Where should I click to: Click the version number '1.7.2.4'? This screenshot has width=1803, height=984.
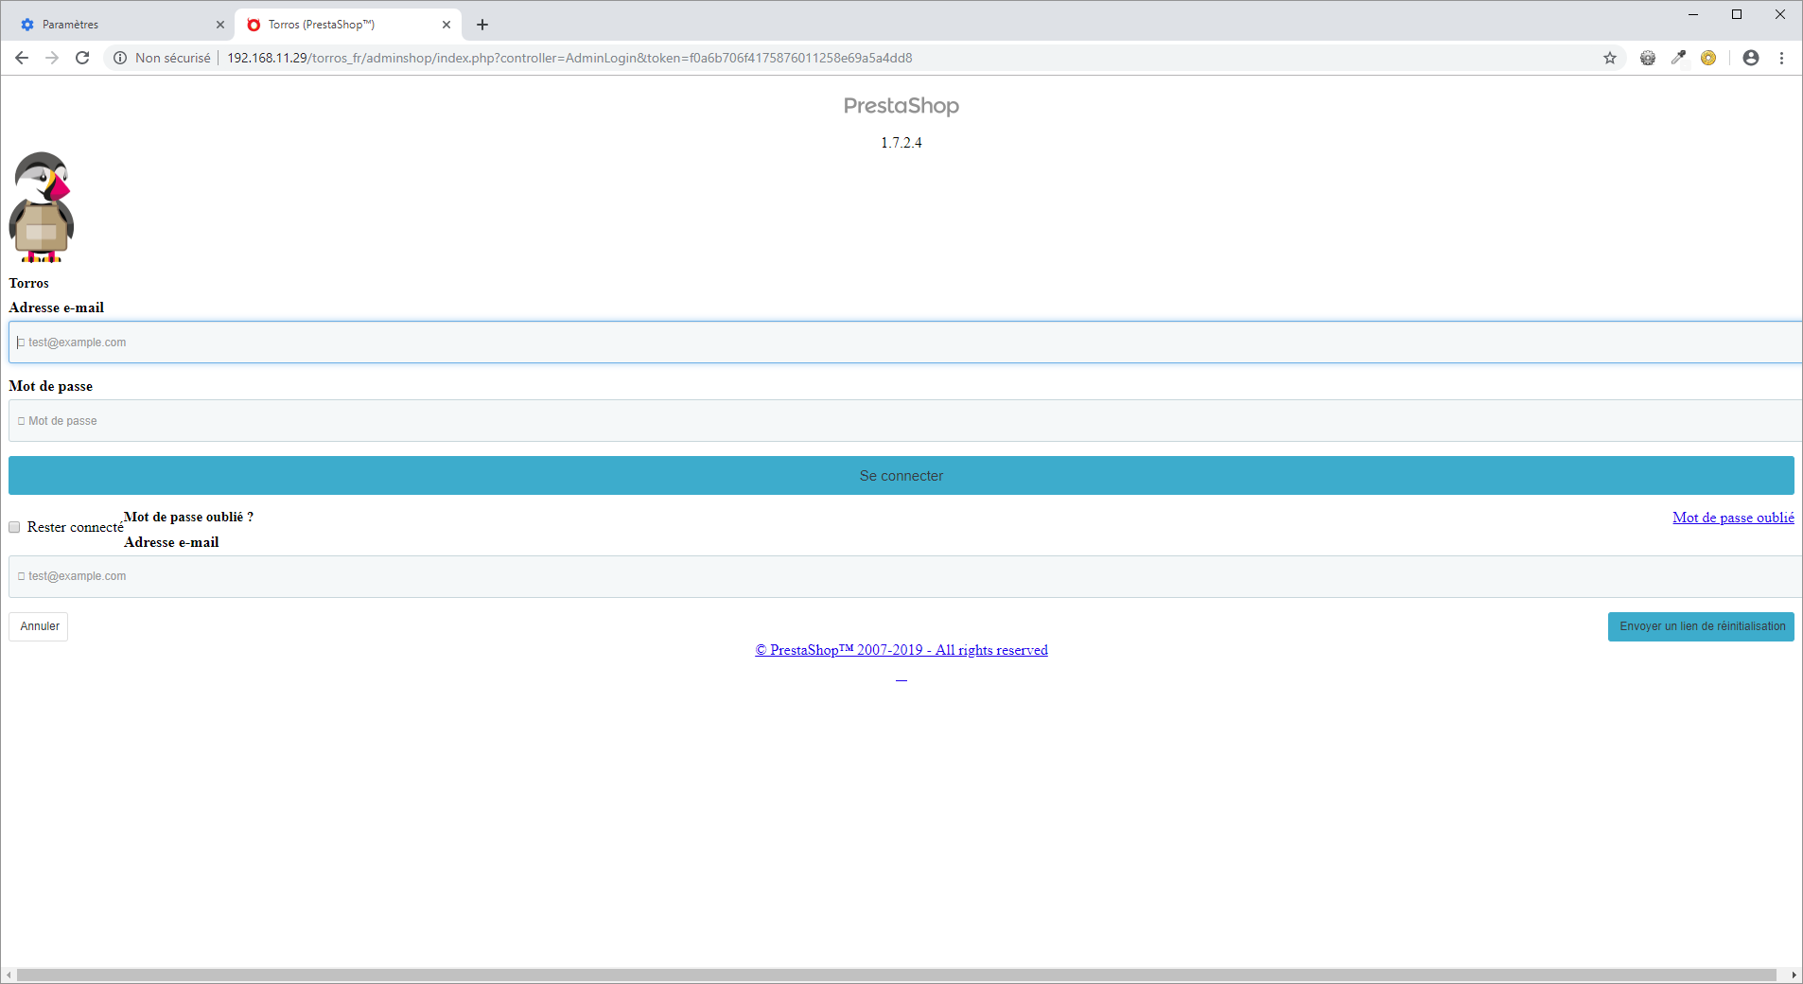tap(901, 143)
